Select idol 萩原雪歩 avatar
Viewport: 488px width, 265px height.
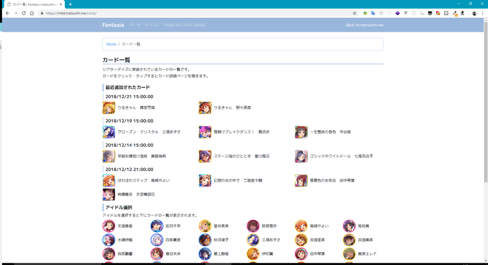click(x=253, y=226)
